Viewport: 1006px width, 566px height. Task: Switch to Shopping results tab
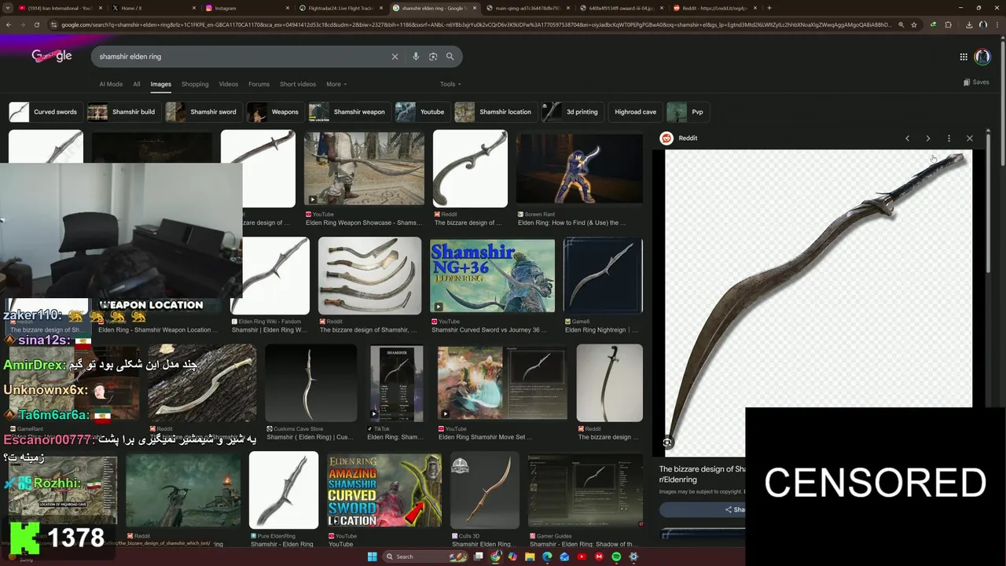point(195,84)
